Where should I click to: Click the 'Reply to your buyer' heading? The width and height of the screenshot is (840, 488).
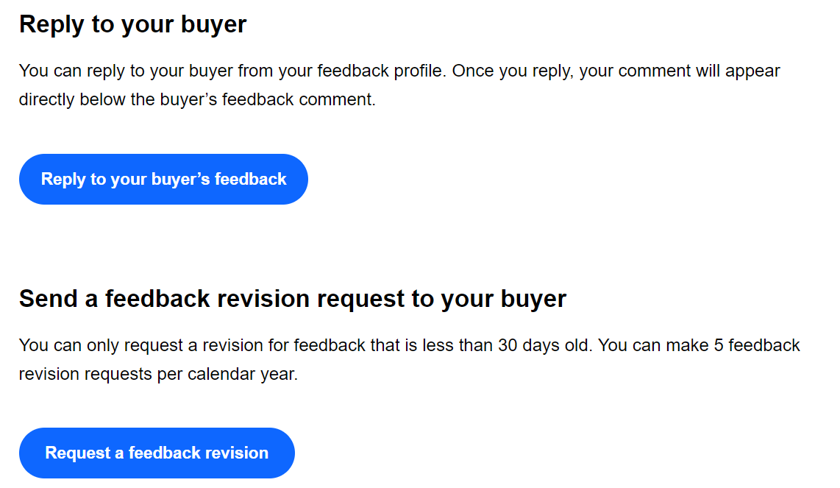(132, 24)
